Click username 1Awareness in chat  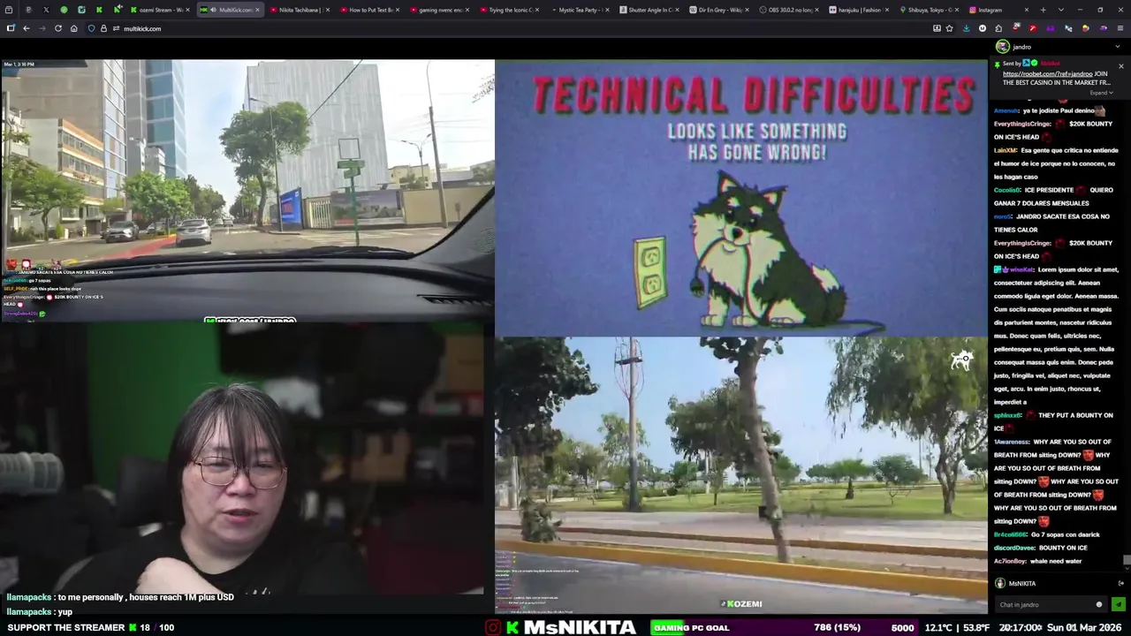click(1011, 442)
